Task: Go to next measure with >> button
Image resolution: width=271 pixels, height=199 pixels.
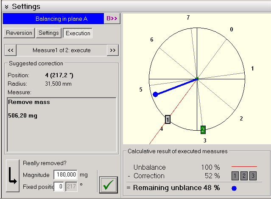Action: [x=112, y=50]
